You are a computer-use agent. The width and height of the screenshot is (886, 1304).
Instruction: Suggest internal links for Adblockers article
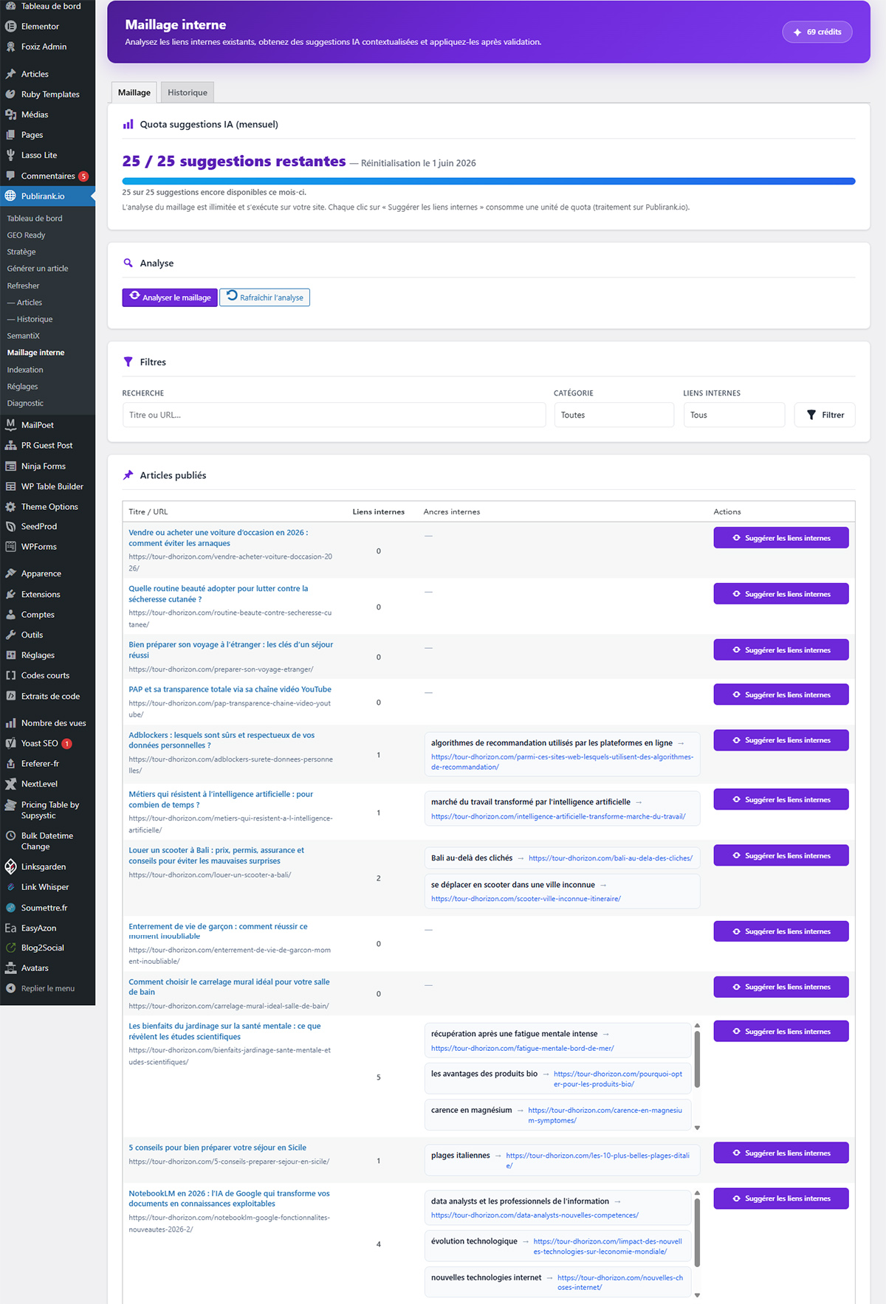781,740
